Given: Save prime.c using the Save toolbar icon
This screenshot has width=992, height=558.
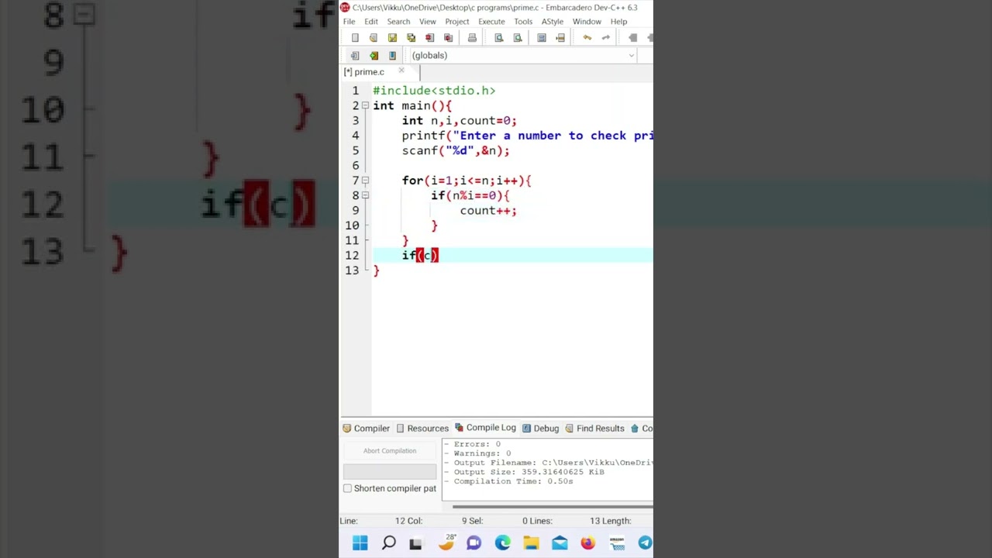Looking at the screenshot, I should (x=392, y=38).
